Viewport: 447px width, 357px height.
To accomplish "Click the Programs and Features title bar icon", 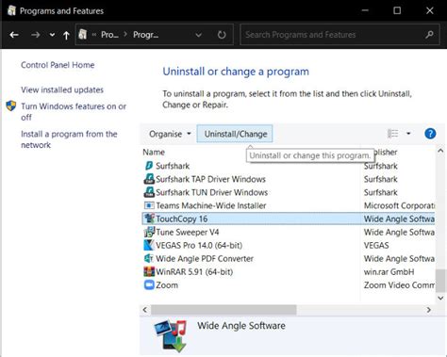I will pos(11,10).
